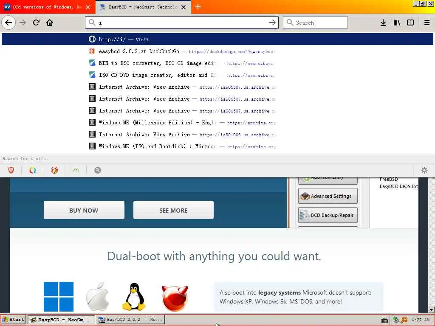Search with the green m engine icon

click(x=76, y=170)
